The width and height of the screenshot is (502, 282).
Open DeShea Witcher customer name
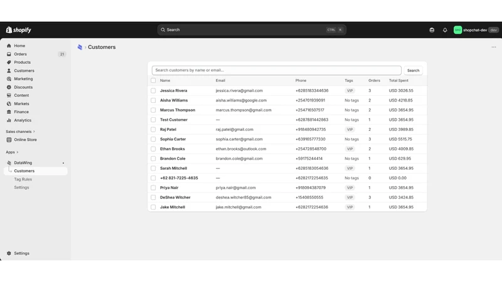pos(175,197)
